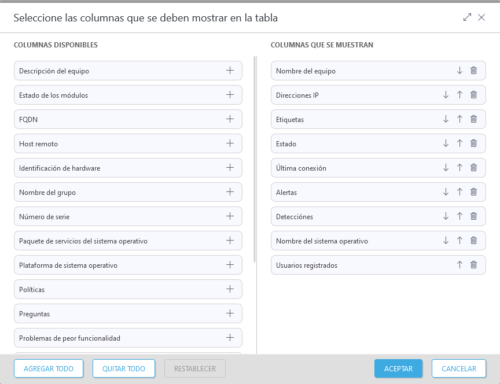
Task: Click the AGREGAR TODO button
Action: (x=49, y=368)
